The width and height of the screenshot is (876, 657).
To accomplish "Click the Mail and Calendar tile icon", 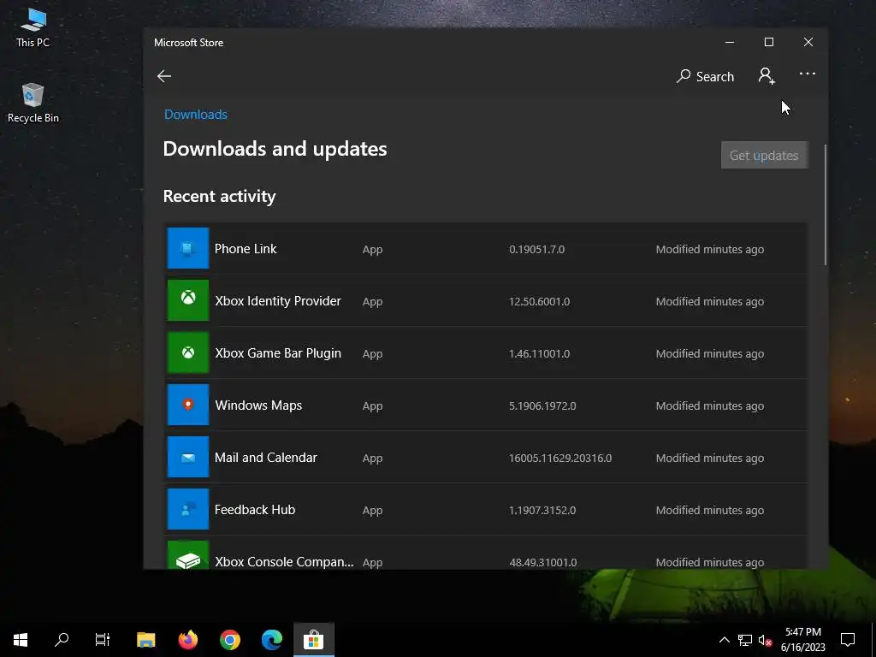I will tap(188, 457).
